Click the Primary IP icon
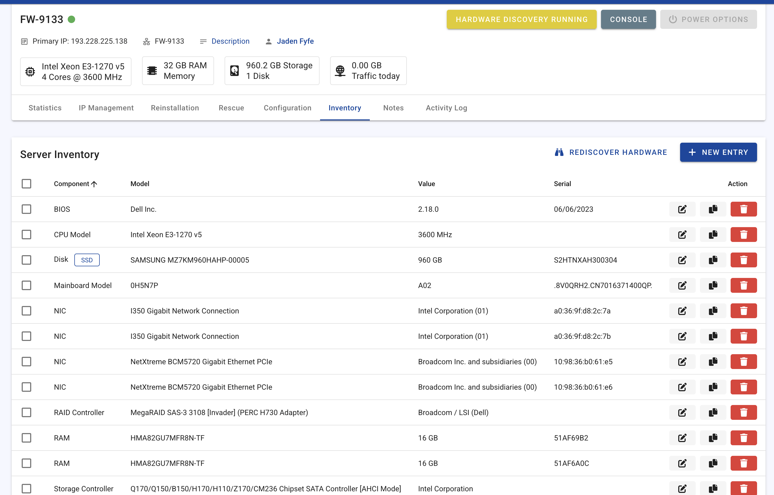The height and width of the screenshot is (495, 774). tap(24, 42)
